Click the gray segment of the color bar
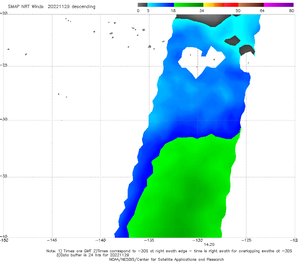 142,5
